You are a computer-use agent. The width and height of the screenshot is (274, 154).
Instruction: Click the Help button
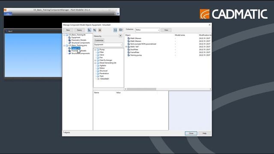click(205, 133)
